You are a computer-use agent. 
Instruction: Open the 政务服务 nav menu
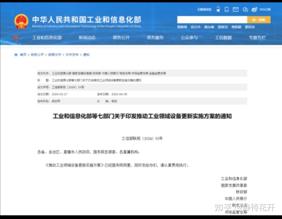(155, 38)
